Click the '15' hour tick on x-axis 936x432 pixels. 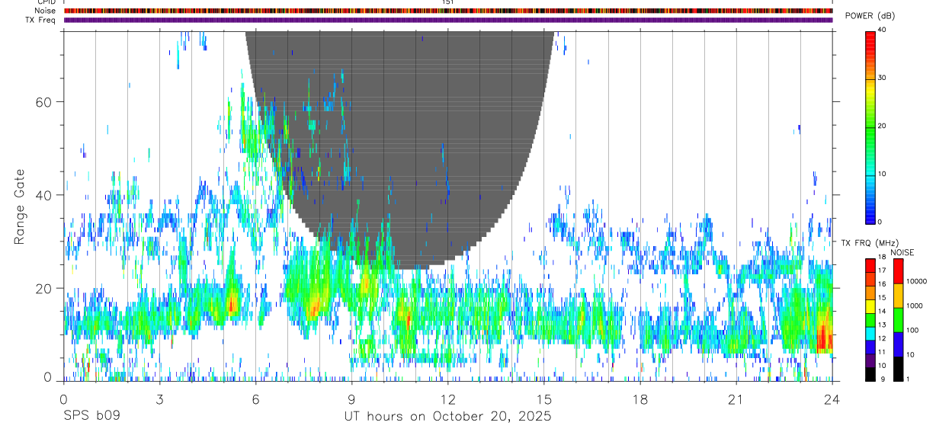tap(544, 398)
